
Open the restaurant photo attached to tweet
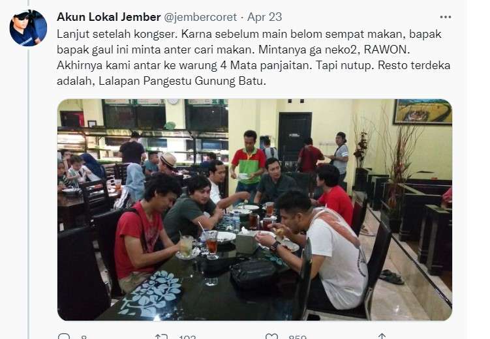pyautogui.click(x=254, y=210)
